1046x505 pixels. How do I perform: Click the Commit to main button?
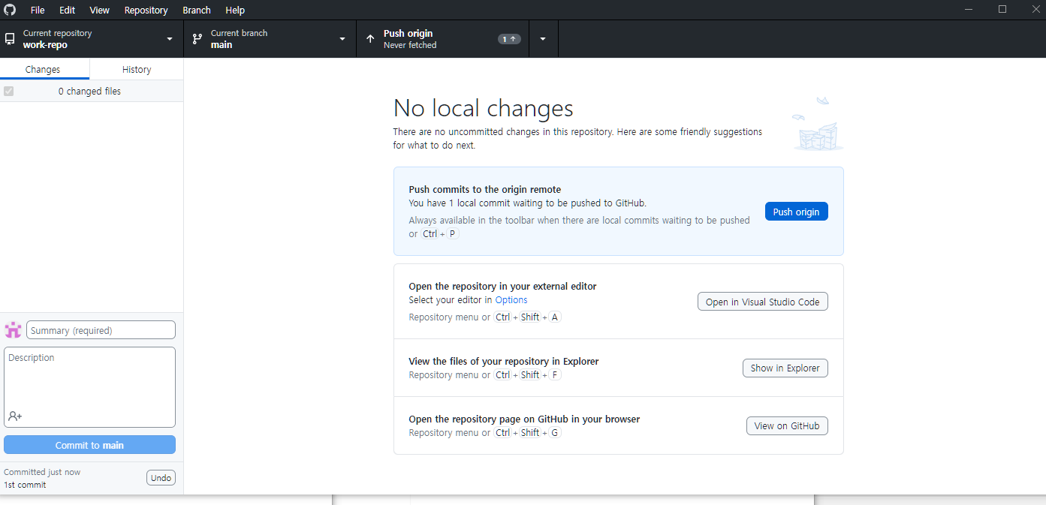point(89,445)
